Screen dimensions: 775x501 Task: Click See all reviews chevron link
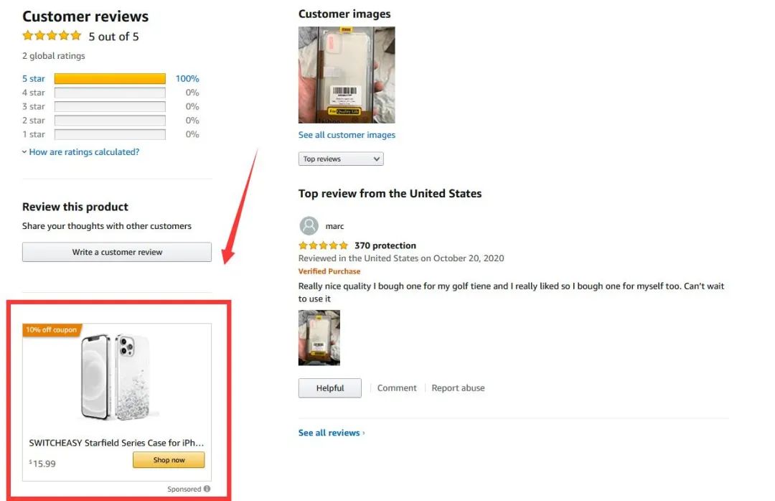click(332, 433)
